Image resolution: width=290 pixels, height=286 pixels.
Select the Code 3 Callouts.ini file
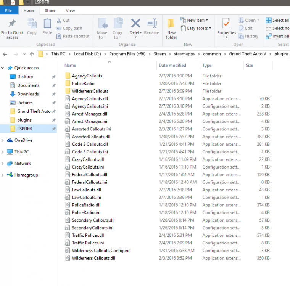(90, 152)
